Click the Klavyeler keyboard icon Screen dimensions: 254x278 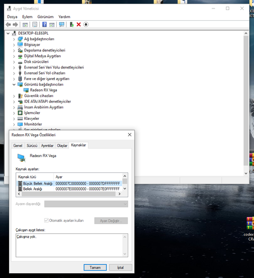click(20, 118)
